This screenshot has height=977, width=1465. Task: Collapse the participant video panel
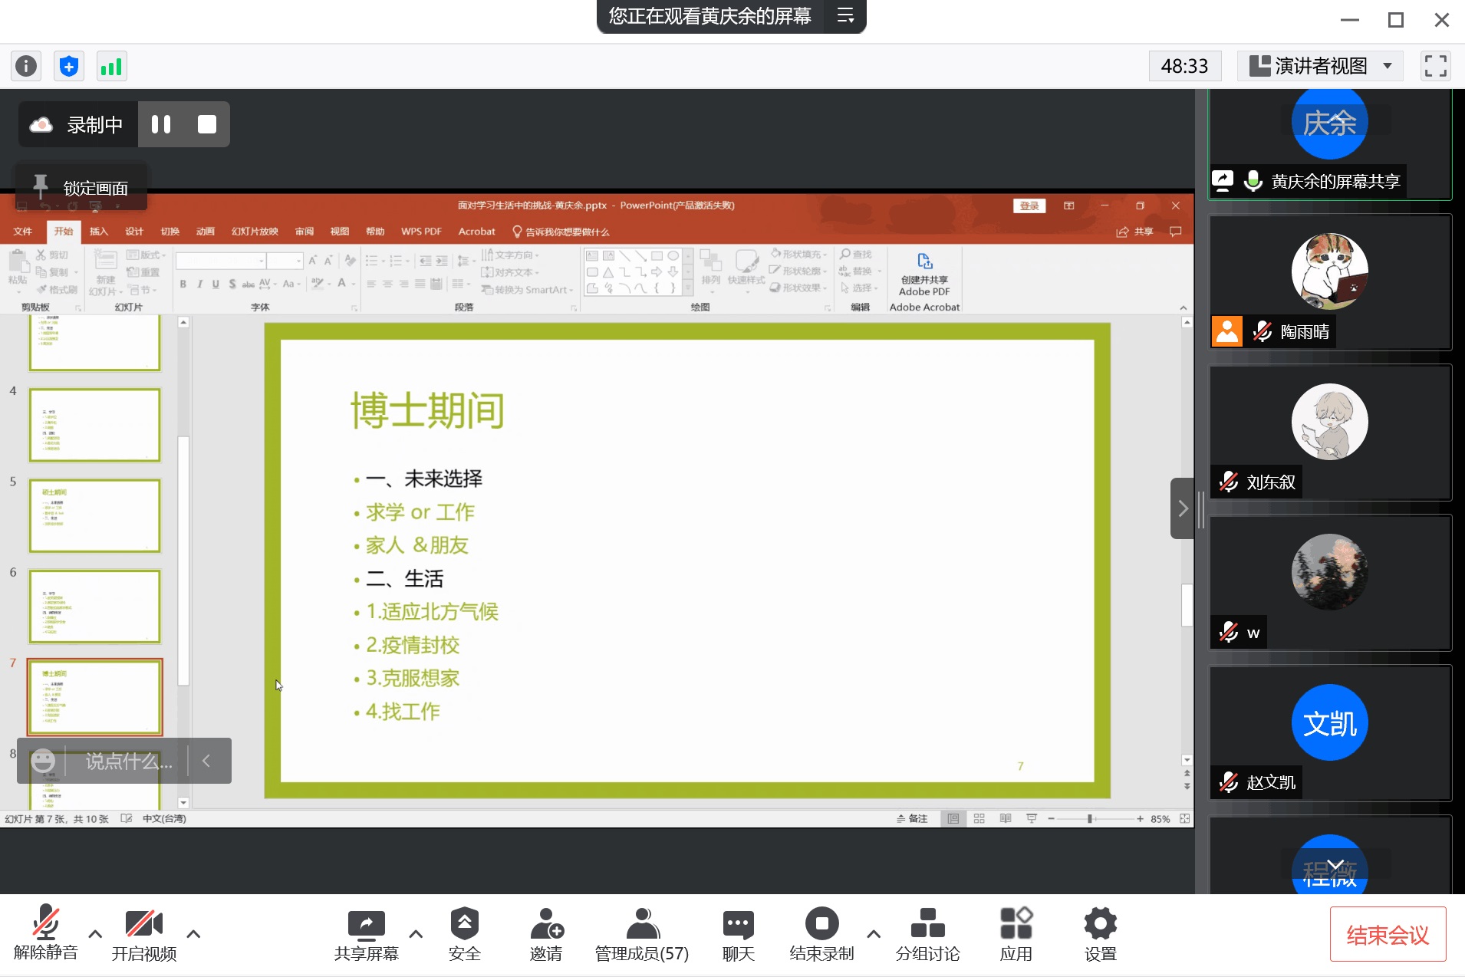pos(1182,508)
